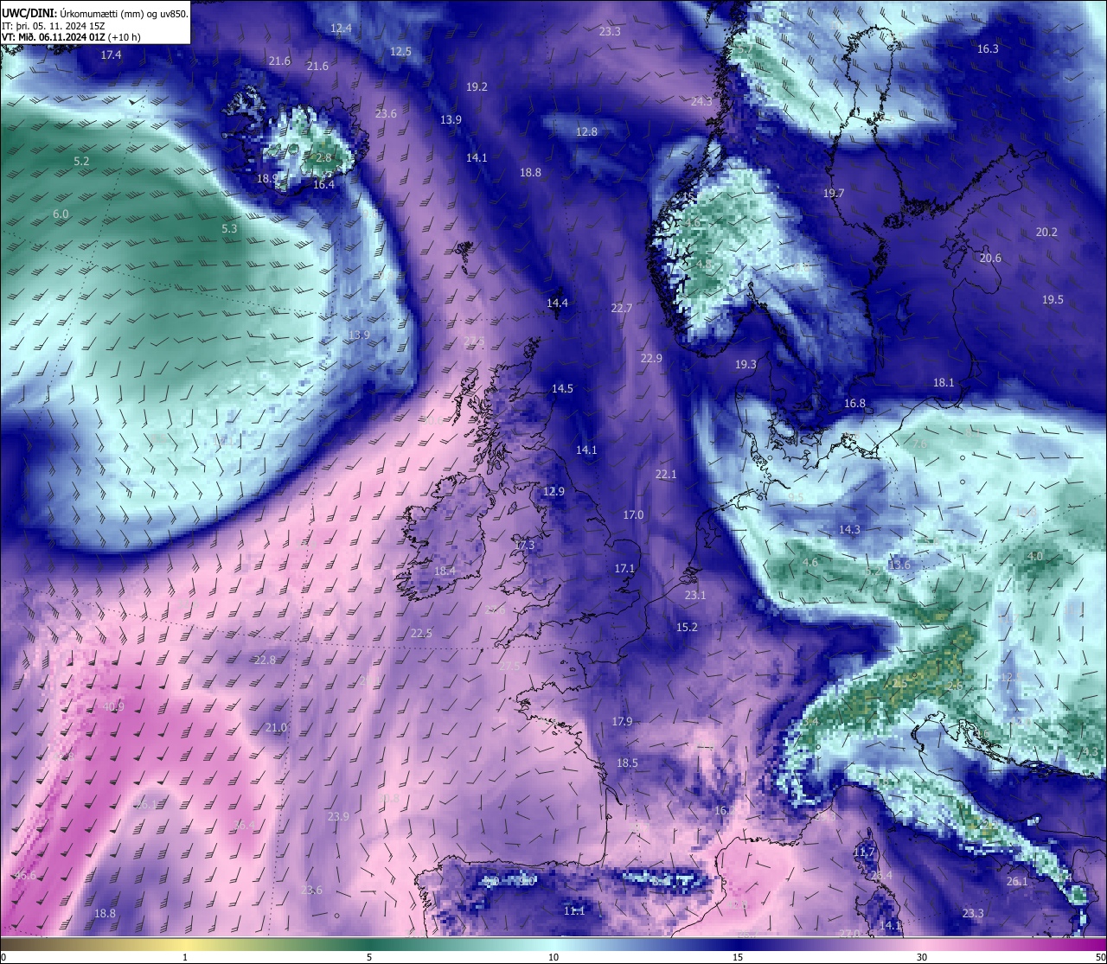1107x964 pixels.
Task: Click the 19.7 value over Sweden
Action: click(x=834, y=193)
